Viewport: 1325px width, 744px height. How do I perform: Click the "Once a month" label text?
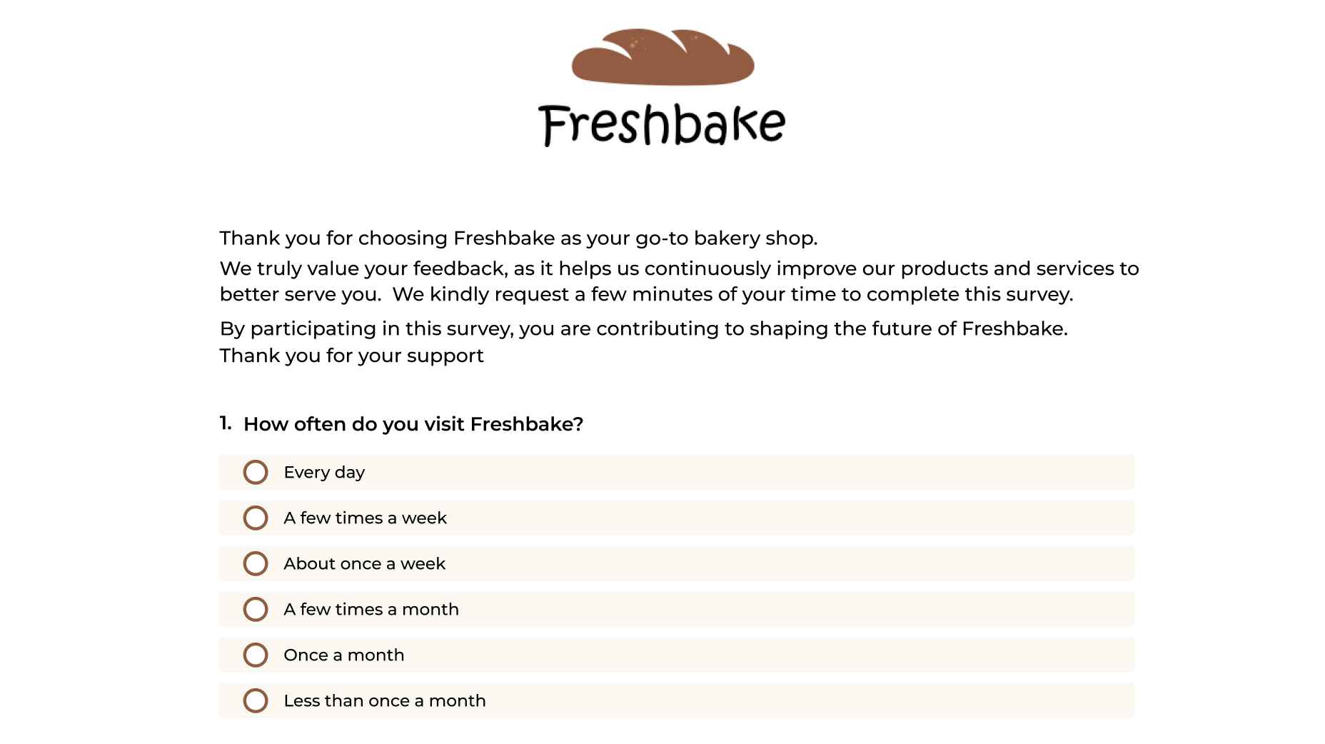344,655
